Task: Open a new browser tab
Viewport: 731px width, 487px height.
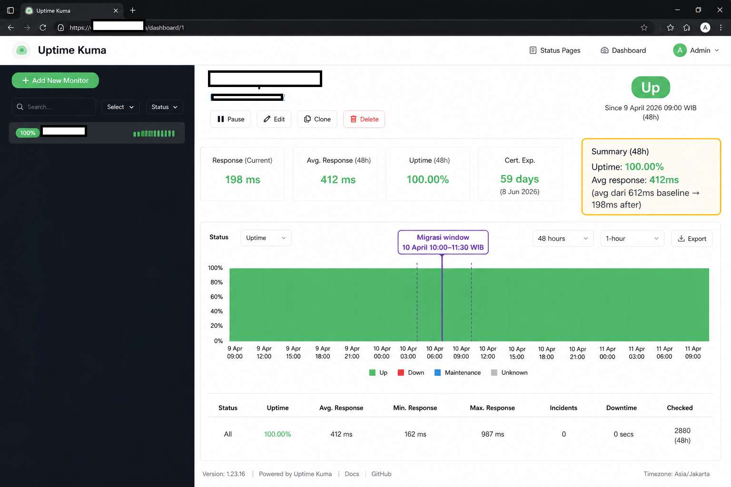Action: [132, 10]
